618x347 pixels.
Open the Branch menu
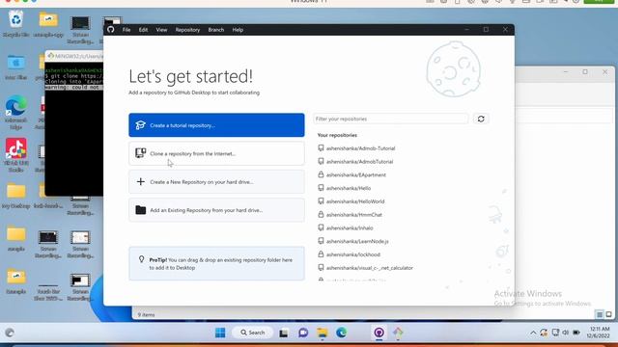click(x=216, y=30)
